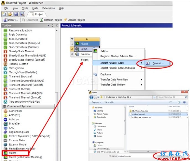Select the CFX component icon
Viewport: 191px width, 161px height.
[x=5, y=128]
